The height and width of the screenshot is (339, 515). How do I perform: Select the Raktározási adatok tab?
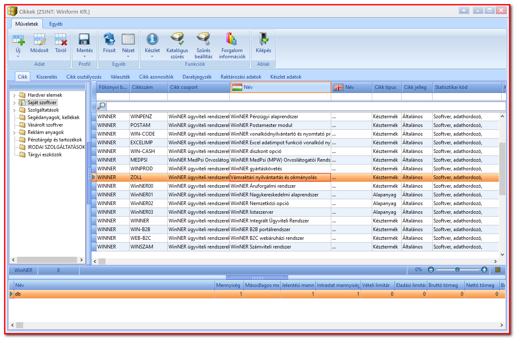click(x=241, y=77)
